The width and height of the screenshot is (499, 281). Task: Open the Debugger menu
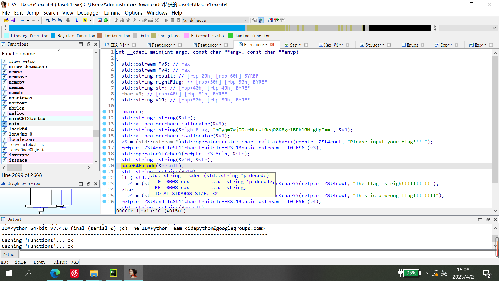(x=88, y=13)
